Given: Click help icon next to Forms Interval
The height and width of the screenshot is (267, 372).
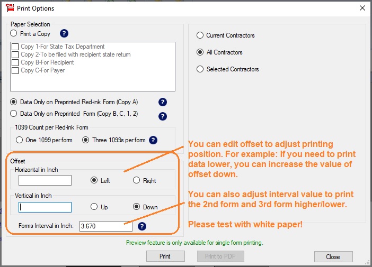Looking at the screenshot, I should point(141,226).
